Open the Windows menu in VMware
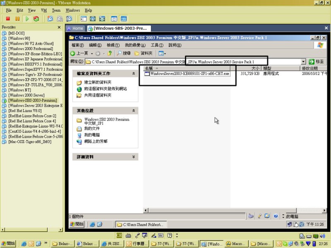Viewport: 331px width, 248px height. point(73,10)
